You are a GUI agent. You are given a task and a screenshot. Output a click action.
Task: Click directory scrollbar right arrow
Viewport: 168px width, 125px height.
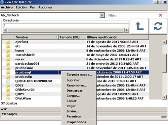[127, 30]
